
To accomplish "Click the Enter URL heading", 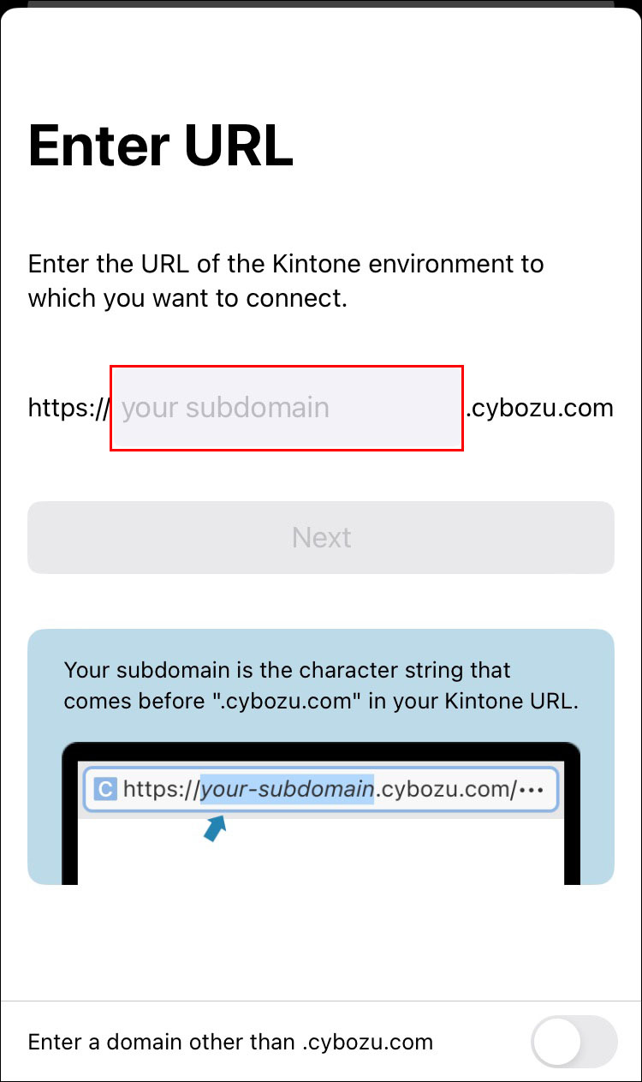I will (x=160, y=145).
